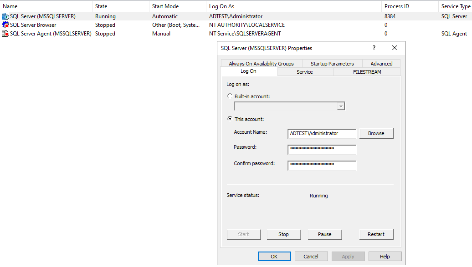The height and width of the screenshot is (267, 472).
Task: Click the question mark help icon in dialog title
Action: pyautogui.click(x=374, y=48)
